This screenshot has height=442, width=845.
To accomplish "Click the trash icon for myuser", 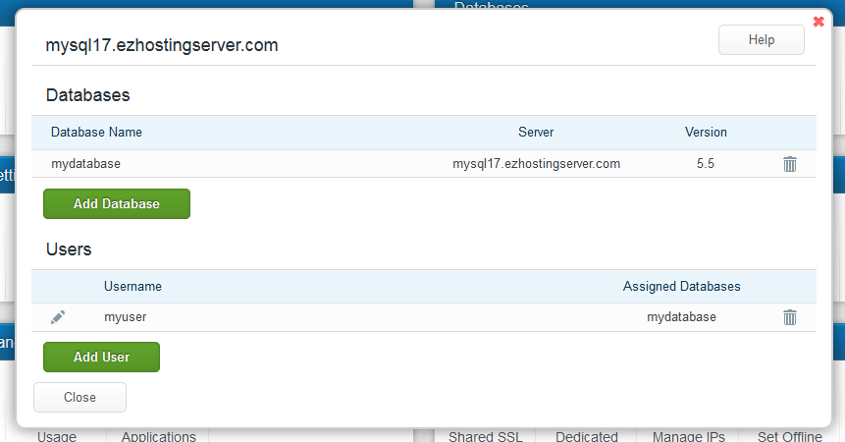I will click(790, 317).
